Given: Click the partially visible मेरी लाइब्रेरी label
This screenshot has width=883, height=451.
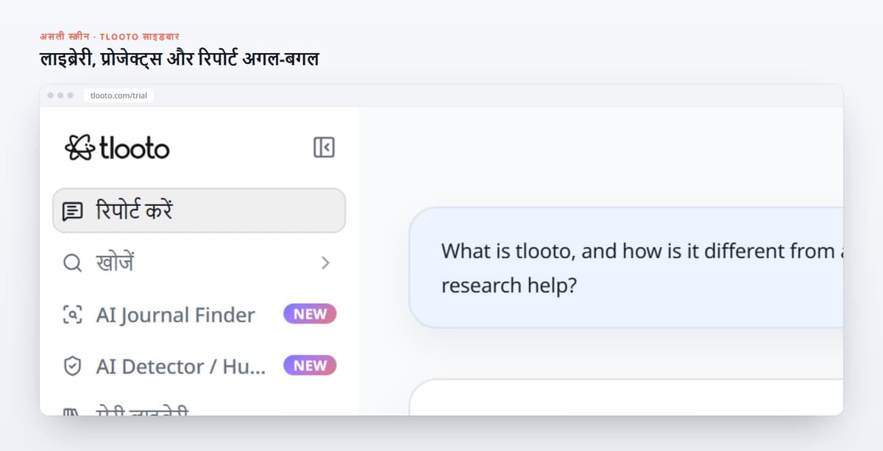Looking at the screenshot, I should pyautogui.click(x=142, y=412).
